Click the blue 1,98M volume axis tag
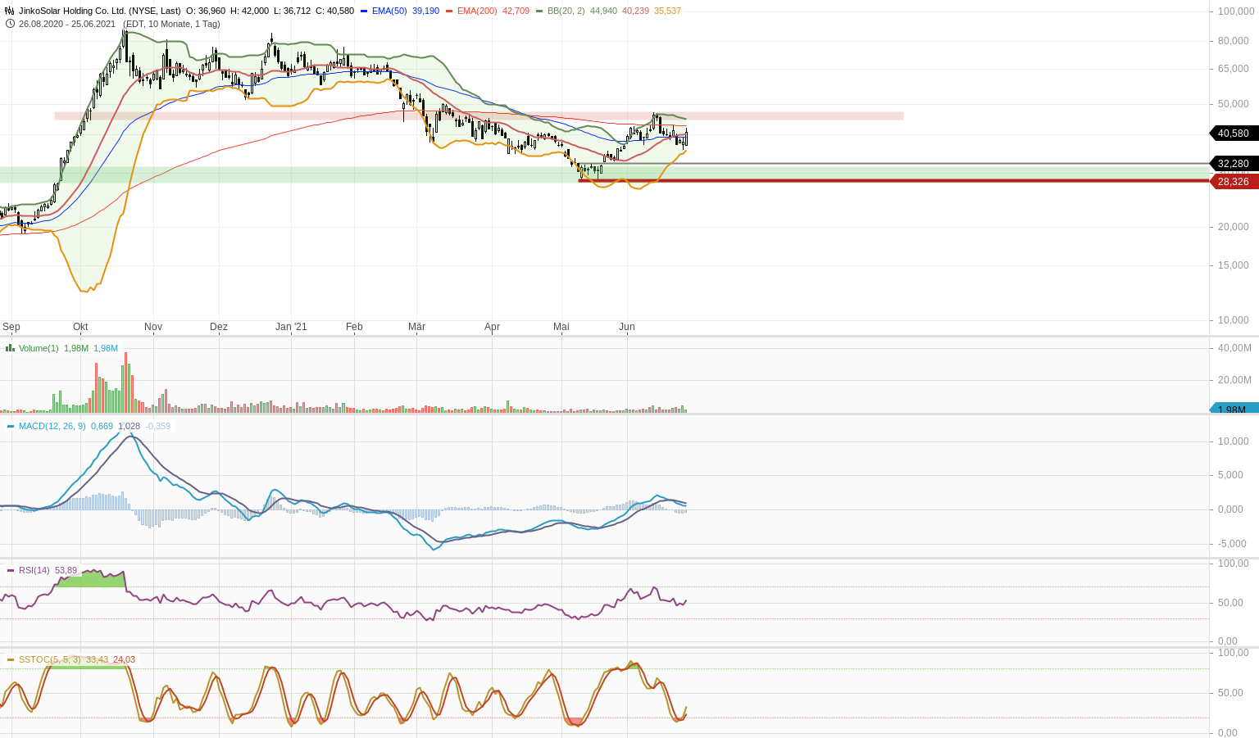 tap(1234, 409)
